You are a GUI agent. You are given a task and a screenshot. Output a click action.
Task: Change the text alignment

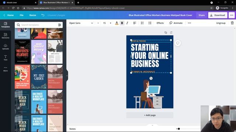coord(135,23)
